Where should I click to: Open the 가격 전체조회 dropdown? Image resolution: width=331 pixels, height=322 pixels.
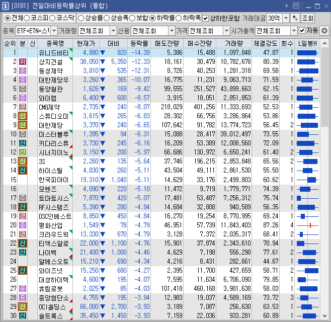pos(226,31)
